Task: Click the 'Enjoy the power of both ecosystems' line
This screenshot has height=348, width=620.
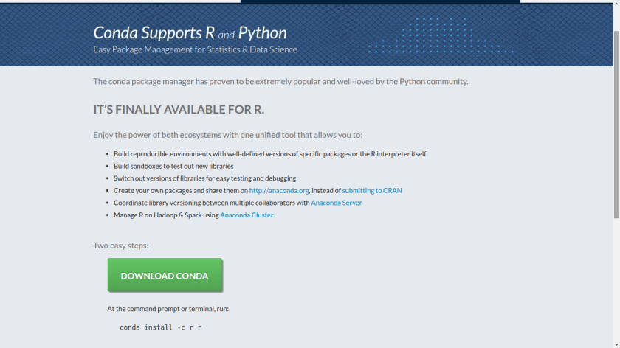Action: coord(227,135)
